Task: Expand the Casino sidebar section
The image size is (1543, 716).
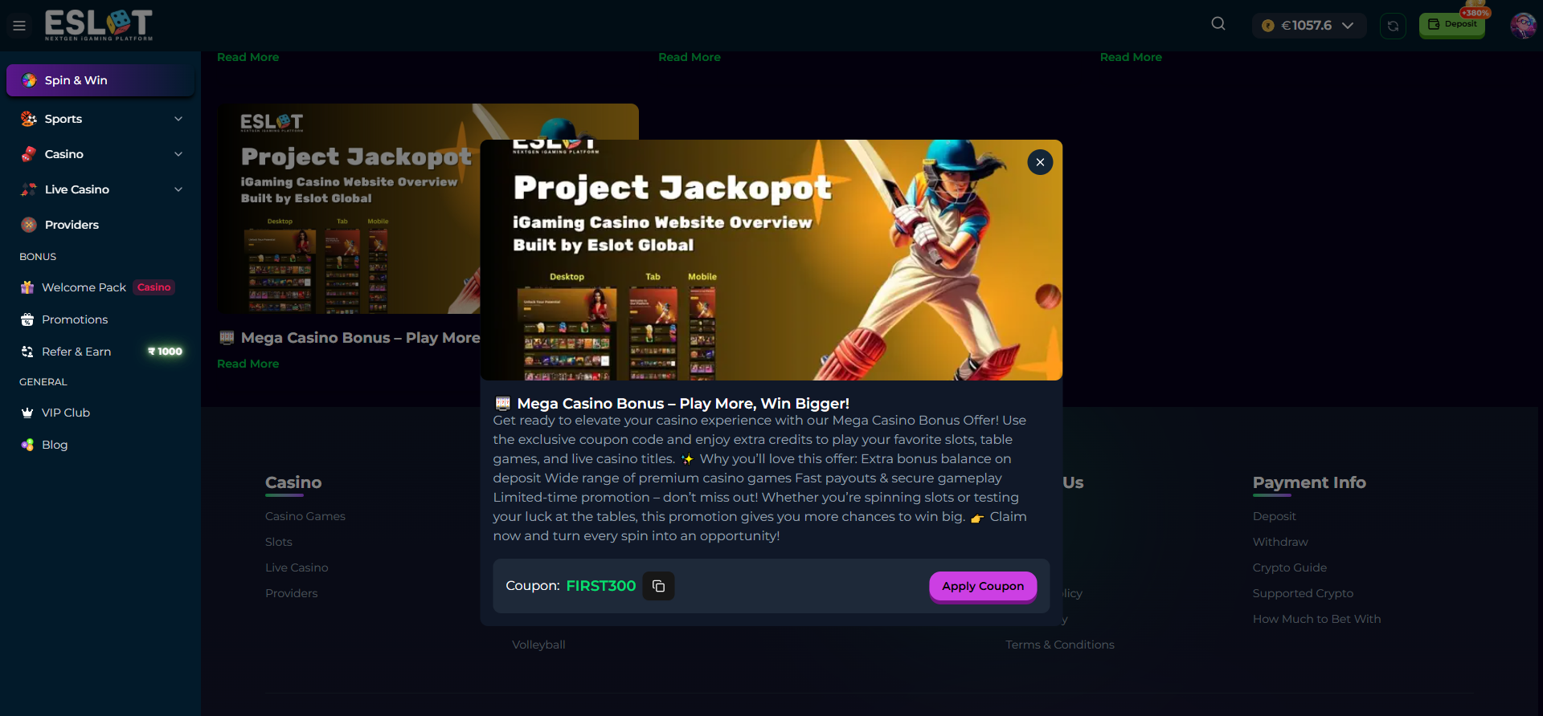Action: 100,154
